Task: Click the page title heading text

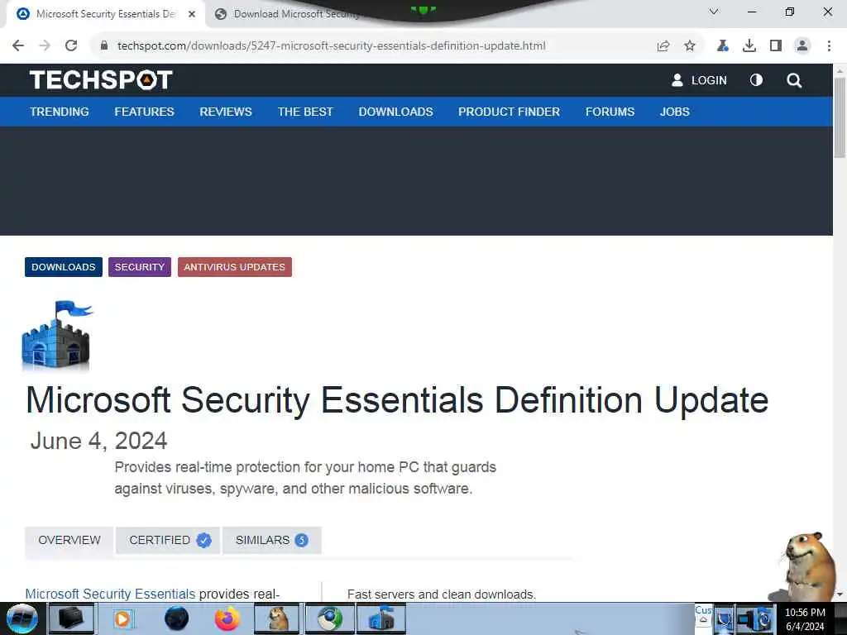Action: click(x=397, y=400)
